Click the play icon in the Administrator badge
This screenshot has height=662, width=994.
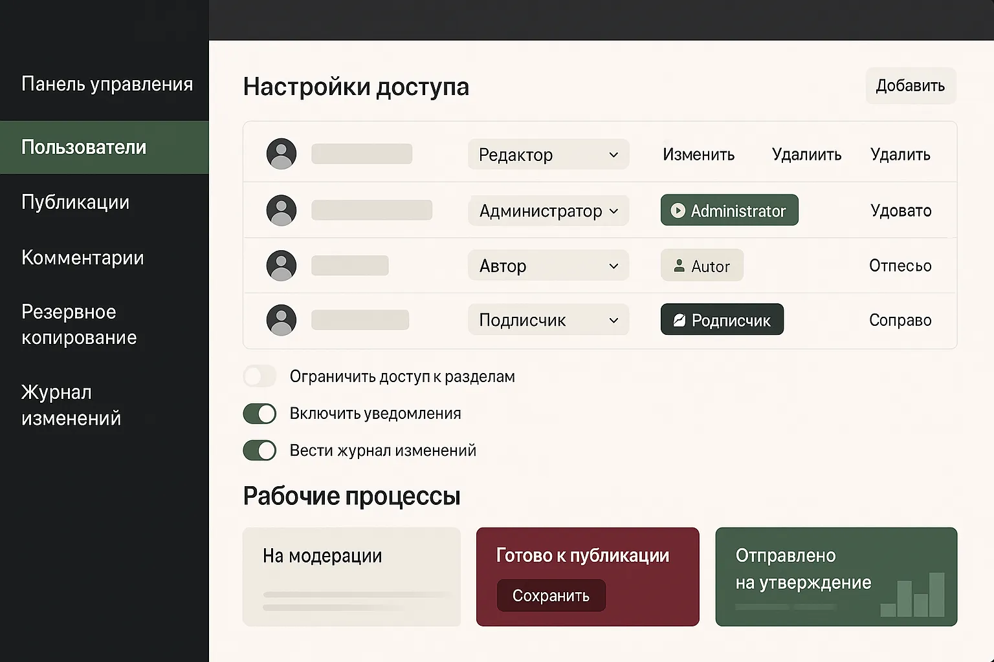(678, 211)
